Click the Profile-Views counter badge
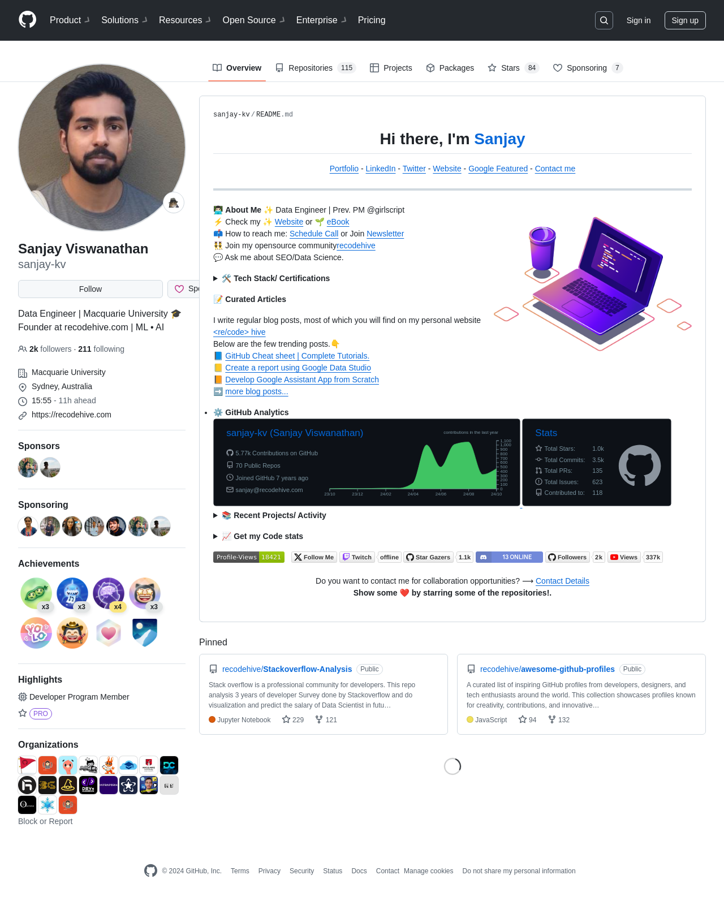 click(249, 557)
